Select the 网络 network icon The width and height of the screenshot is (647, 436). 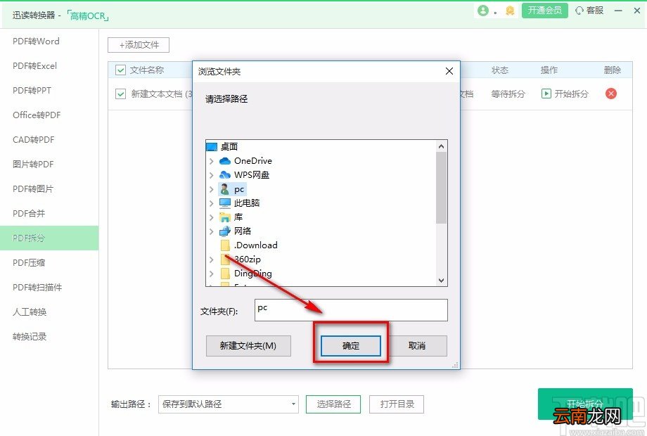[x=225, y=231]
